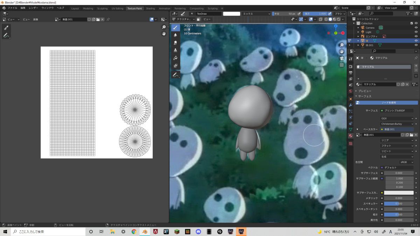This screenshot has height=236, width=420.
Task: Open image folder icon in image editor header
Action: (x=98, y=20)
